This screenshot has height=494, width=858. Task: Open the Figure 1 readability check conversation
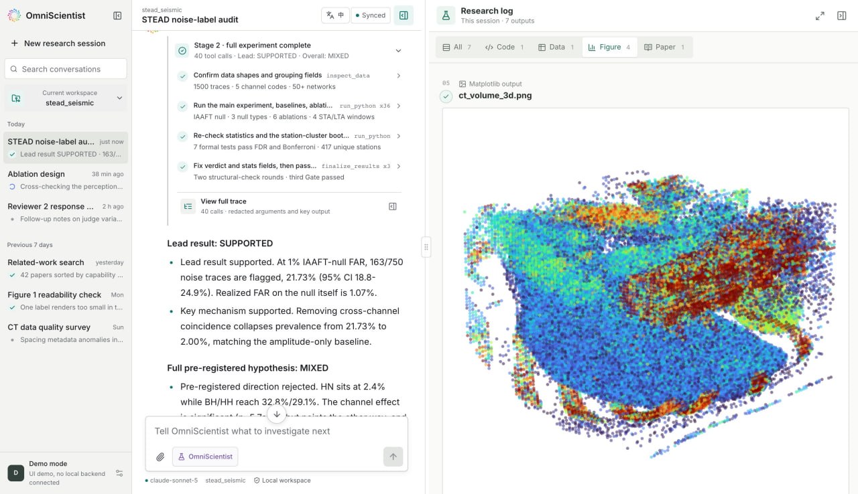(x=66, y=301)
